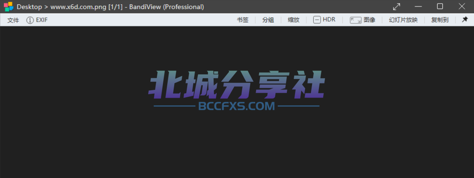The width and height of the screenshot is (474, 178).
Task: Toggle the HDR option
Action: click(x=325, y=20)
